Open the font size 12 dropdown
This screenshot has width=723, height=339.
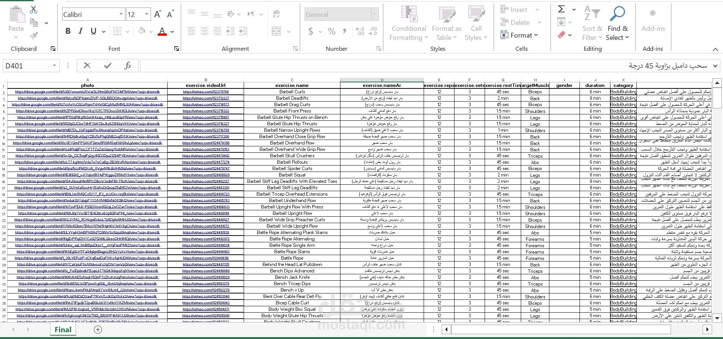pos(147,14)
